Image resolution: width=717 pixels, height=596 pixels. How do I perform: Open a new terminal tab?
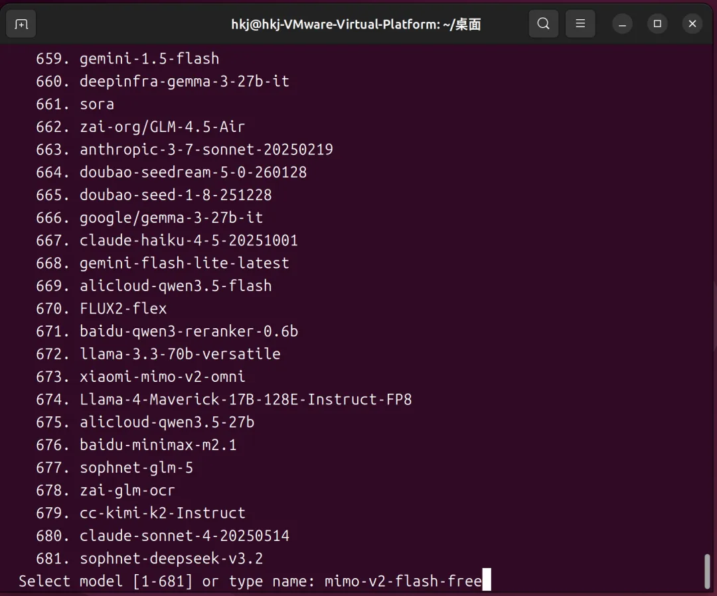point(21,24)
